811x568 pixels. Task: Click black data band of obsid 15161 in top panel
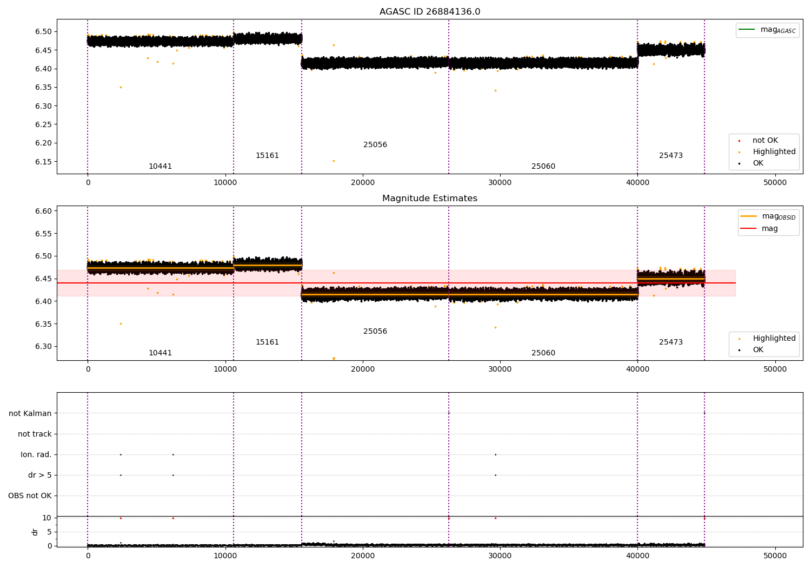tap(268, 38)
